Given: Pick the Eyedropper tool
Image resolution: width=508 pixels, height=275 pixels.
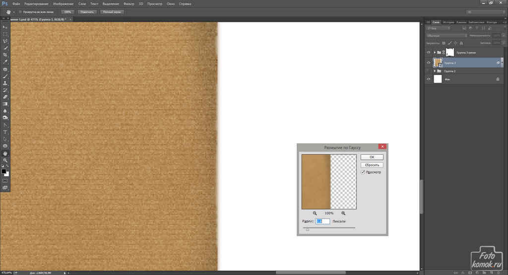Looking at the screenshot, I should [5, 62].
